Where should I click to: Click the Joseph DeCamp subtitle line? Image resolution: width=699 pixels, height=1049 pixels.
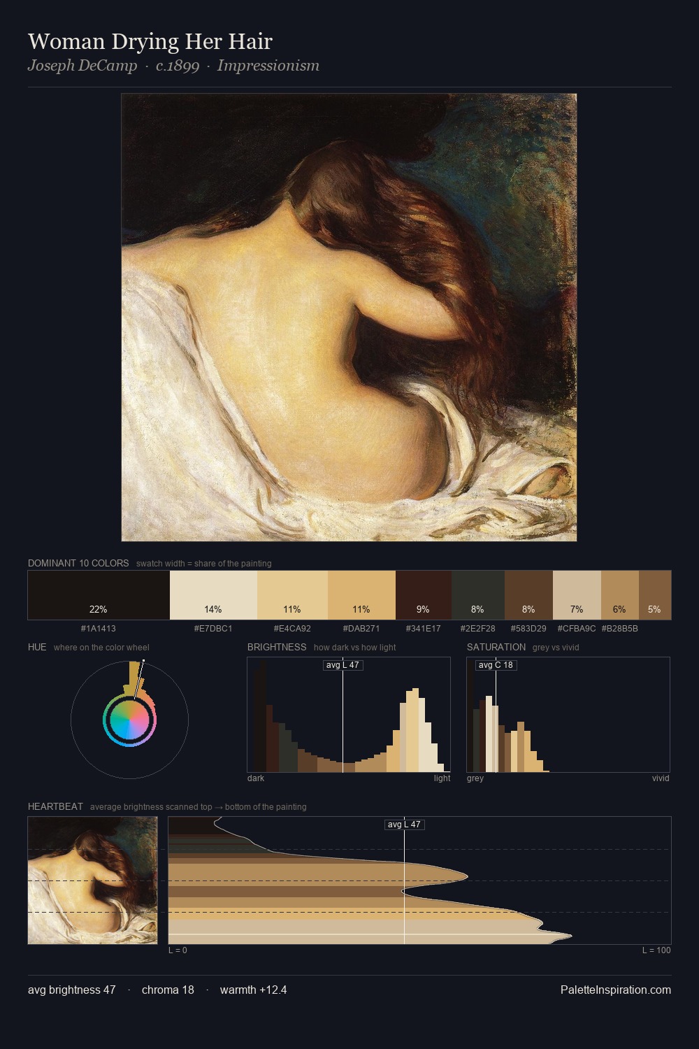point(173,66)
